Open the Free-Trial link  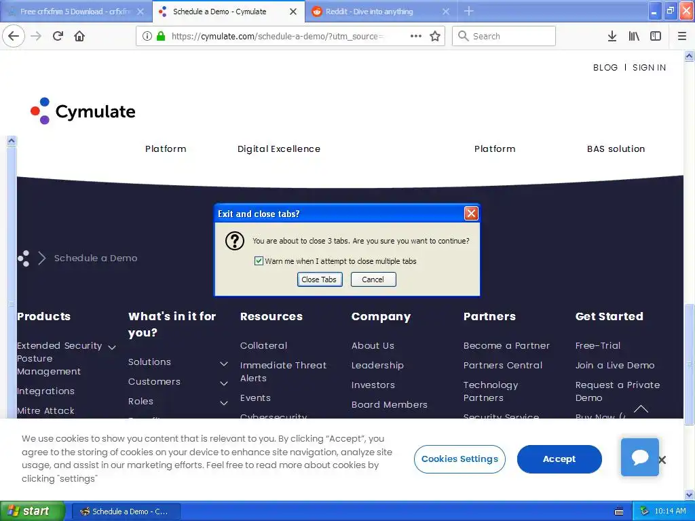click(x=597, y=345)
